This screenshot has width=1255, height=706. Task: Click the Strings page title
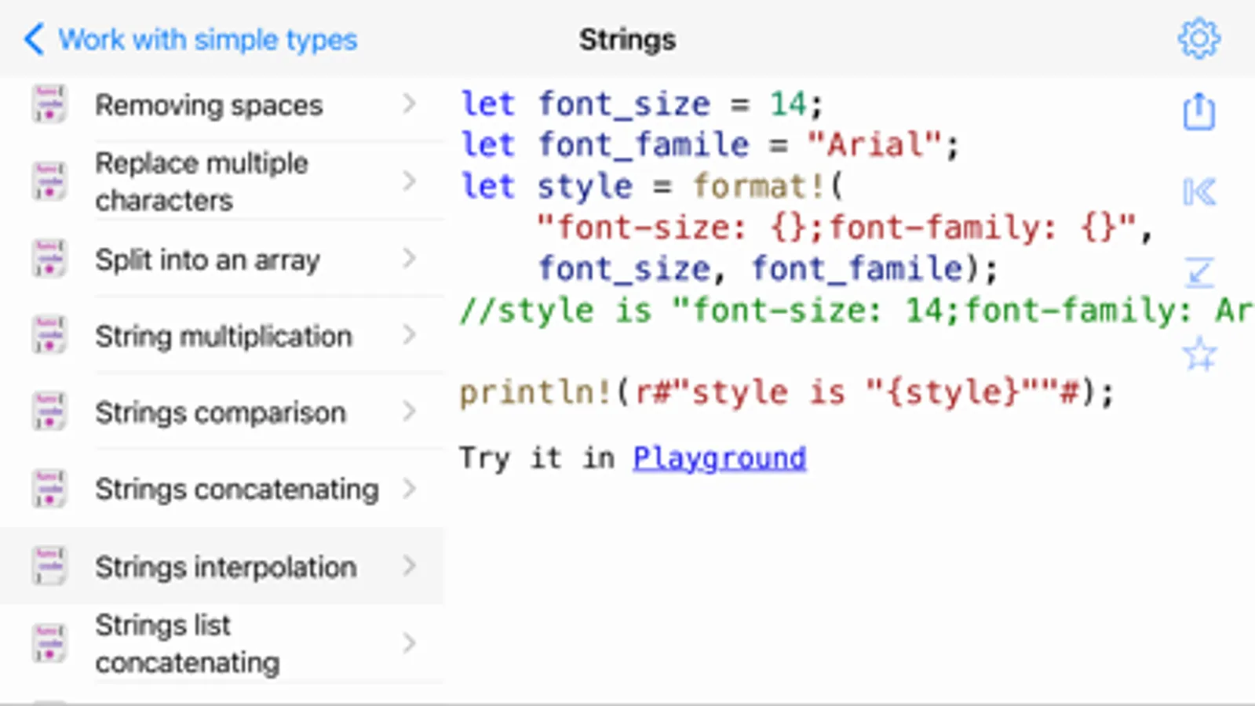pos(627,39)
